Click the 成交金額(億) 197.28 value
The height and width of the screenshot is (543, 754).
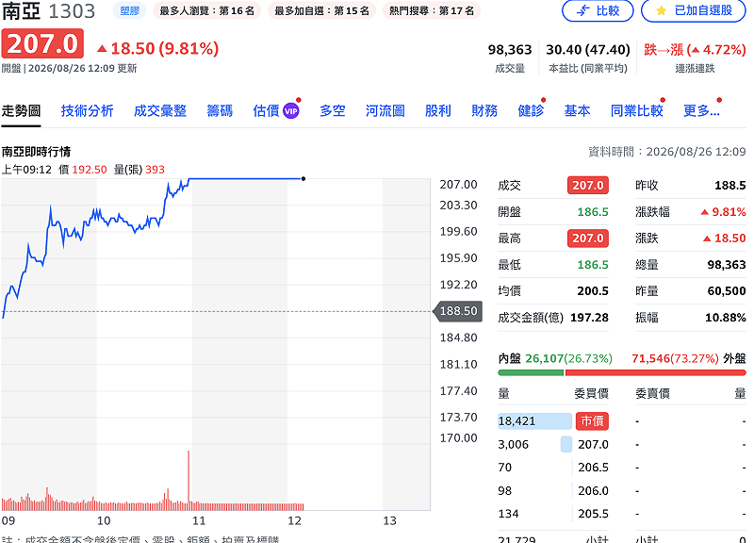tap(589, 318)
